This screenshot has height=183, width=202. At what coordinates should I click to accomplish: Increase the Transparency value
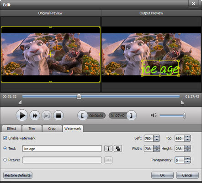187,158
